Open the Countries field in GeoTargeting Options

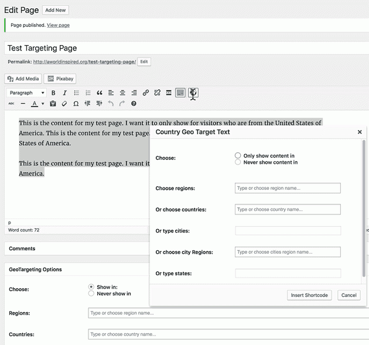[x=228, y=334]
